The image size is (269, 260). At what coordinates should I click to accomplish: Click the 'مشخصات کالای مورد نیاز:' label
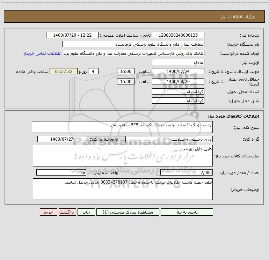coord(237,156)
